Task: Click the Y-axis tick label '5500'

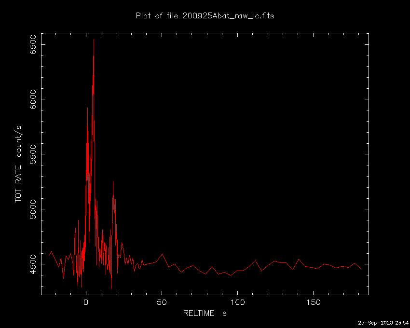Action: pos(33,154)
